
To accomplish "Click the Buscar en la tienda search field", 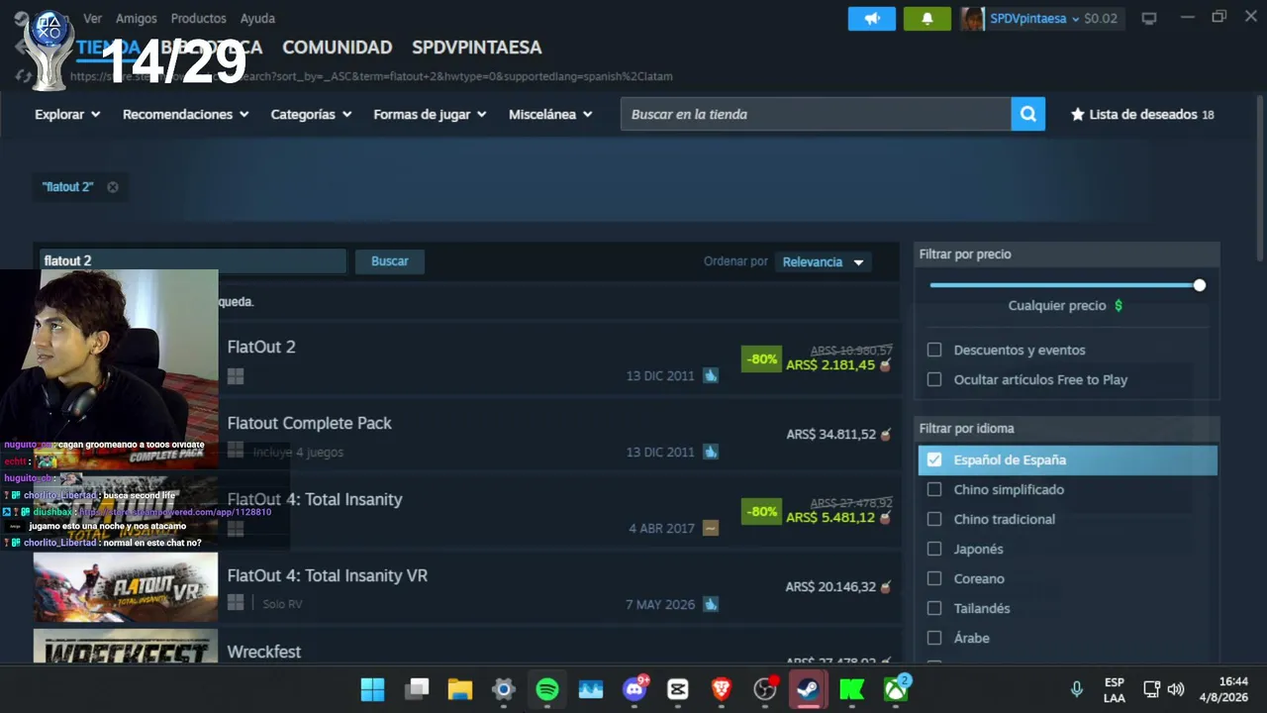I will pyautogui.click(x=816, y=114).
